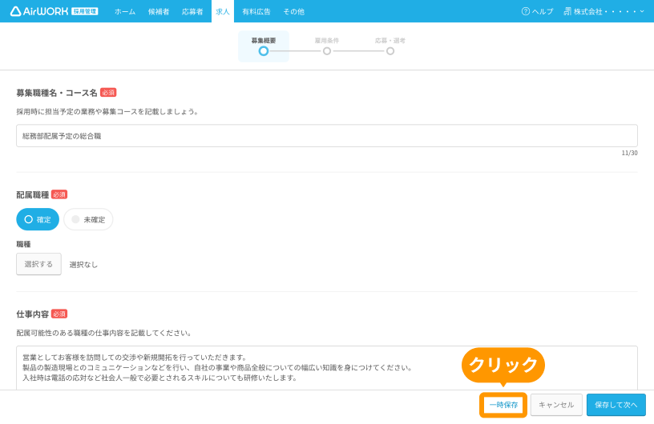Screen dimensions: 654x424
Task: Click the 一時保存 button
Action: 503,405
